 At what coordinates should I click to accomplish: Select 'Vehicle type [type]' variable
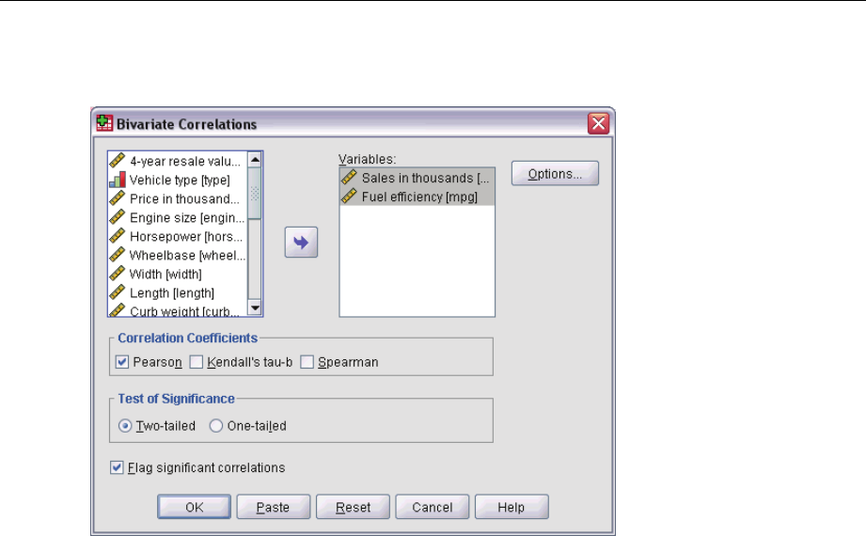[x=178, y=180]
